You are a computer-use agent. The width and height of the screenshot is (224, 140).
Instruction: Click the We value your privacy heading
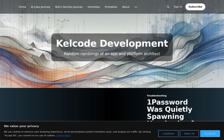(21, 126)
